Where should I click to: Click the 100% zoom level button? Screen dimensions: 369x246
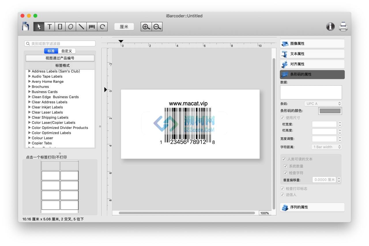tap(264, 213)
